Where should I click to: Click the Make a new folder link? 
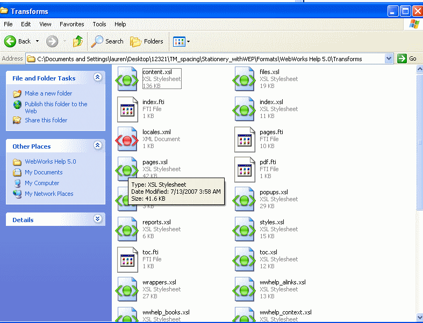48,93
